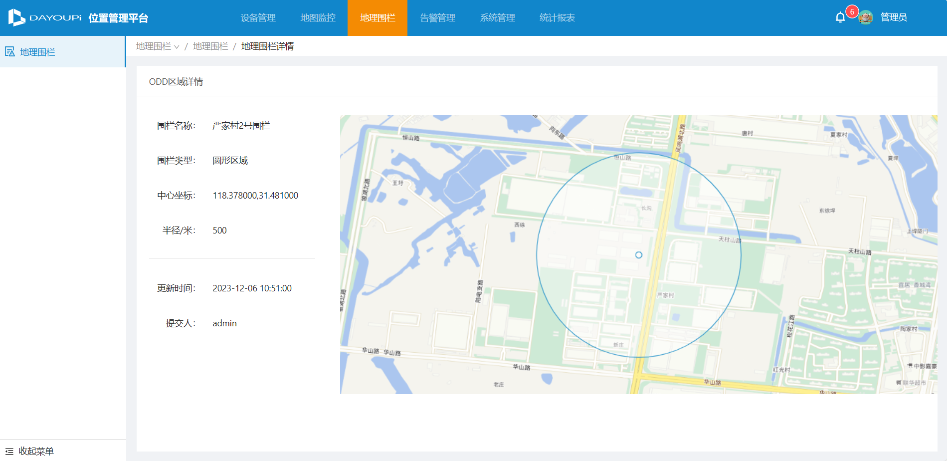947x461 pixels.
Task: Click the 严家村 label on the map
Action: tap(665, 295)
